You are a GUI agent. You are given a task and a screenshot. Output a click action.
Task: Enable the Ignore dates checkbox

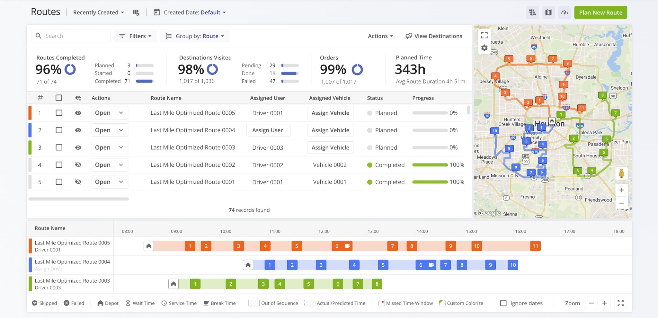[x=503, y=303]
